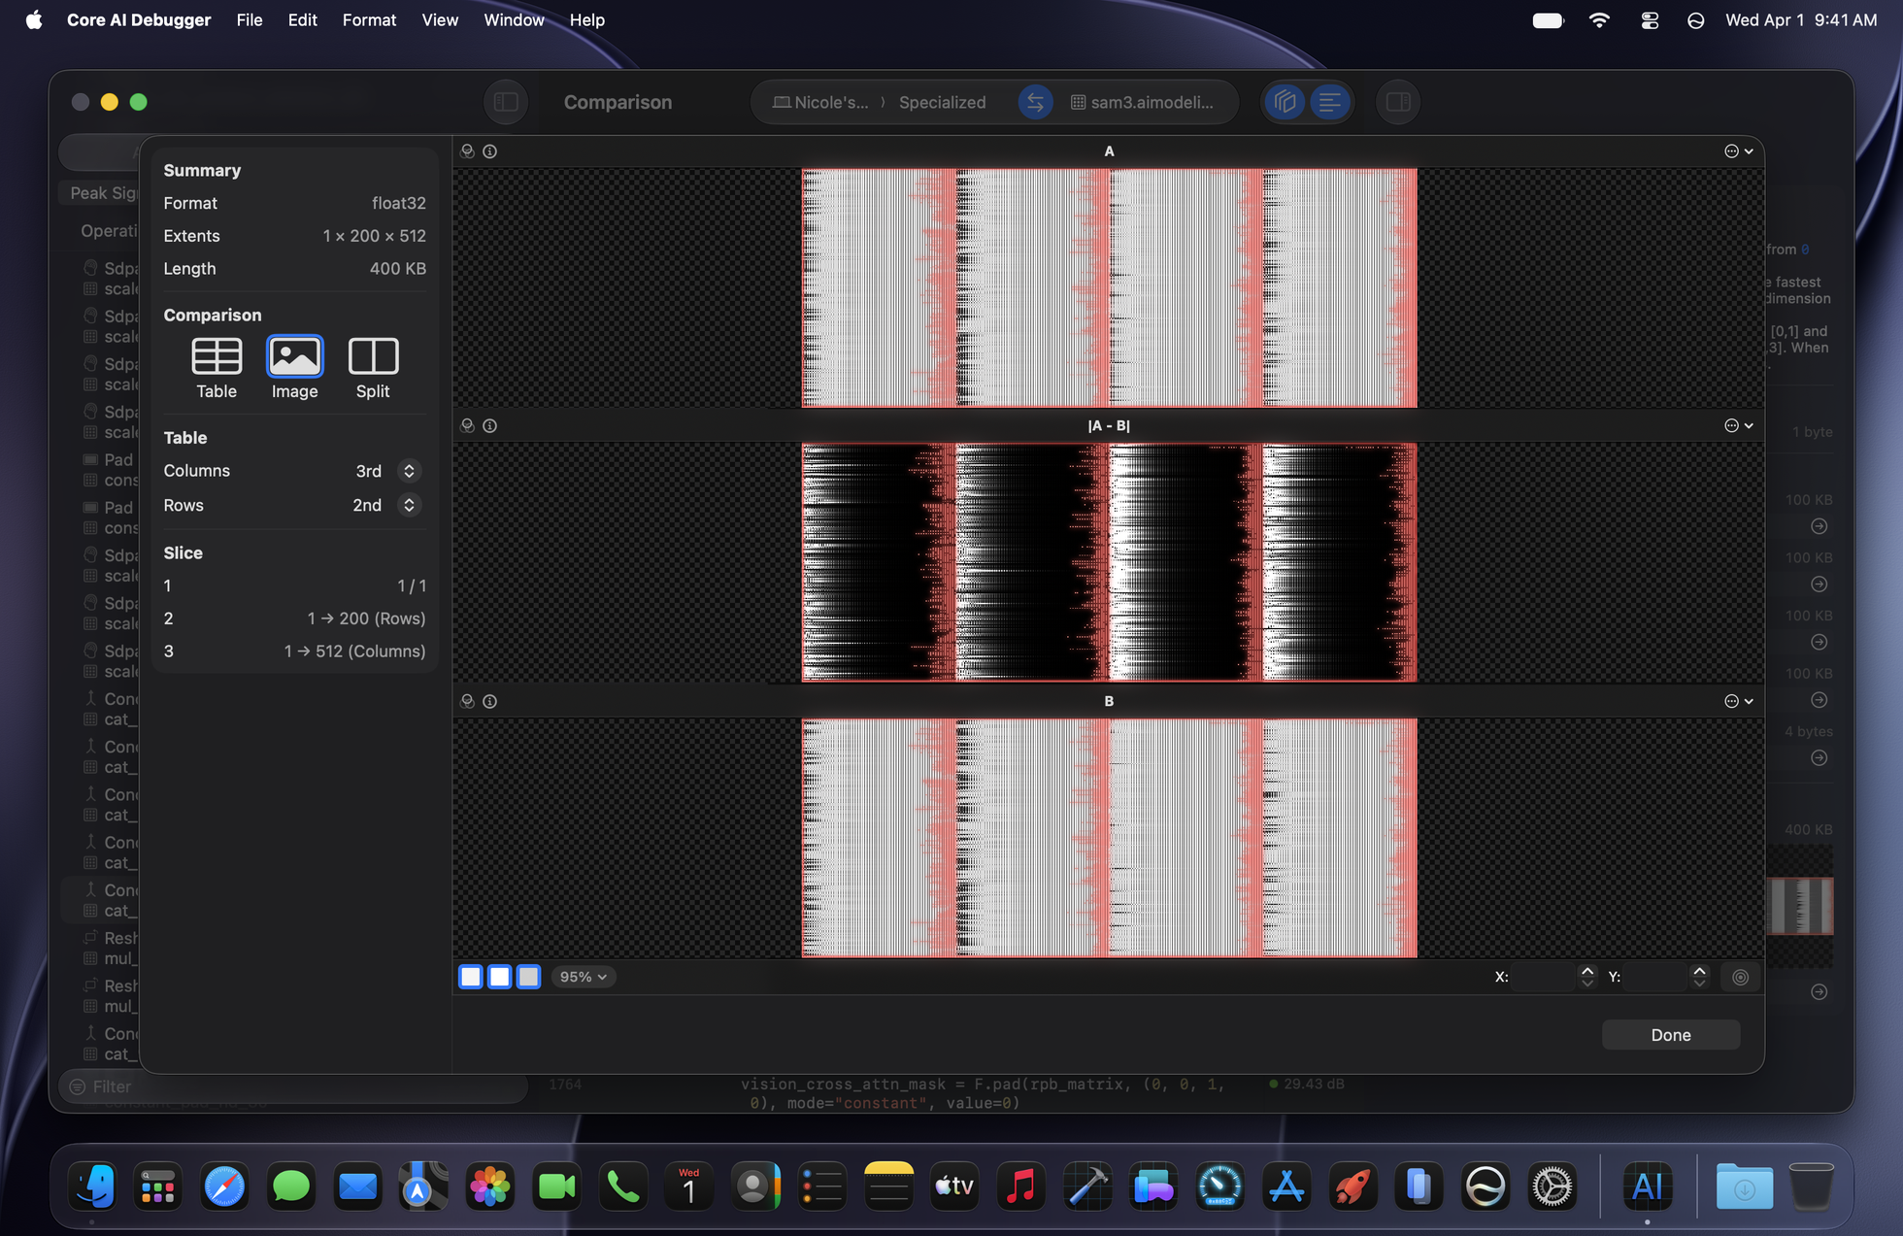Select slice row 2 '1 → 200 (Rows)'
The width and height of the screenshot is (1903, 1236).
(x=294, y=618)
